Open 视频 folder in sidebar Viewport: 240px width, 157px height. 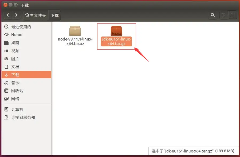click(x=15, y=51)
